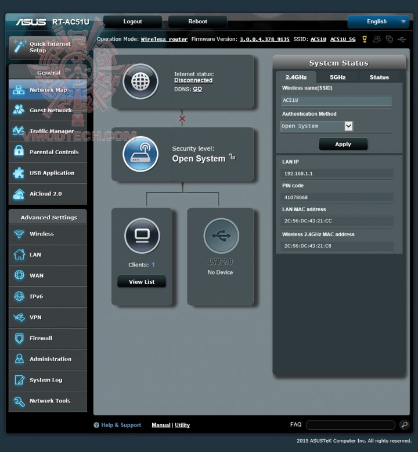
Task: Click the DDNS GO link
Action: 197,89
